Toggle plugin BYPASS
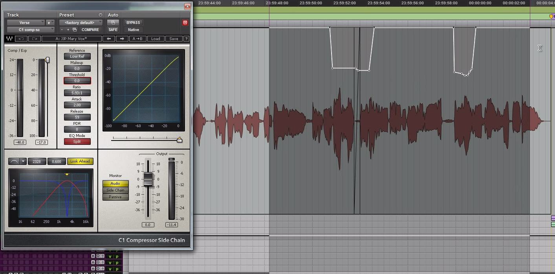Screen dimensions: 555x274 (x=133, y=22)
